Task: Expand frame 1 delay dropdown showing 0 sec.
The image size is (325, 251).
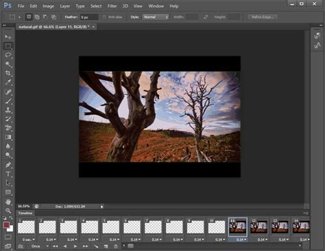Action: pos(28,239)
